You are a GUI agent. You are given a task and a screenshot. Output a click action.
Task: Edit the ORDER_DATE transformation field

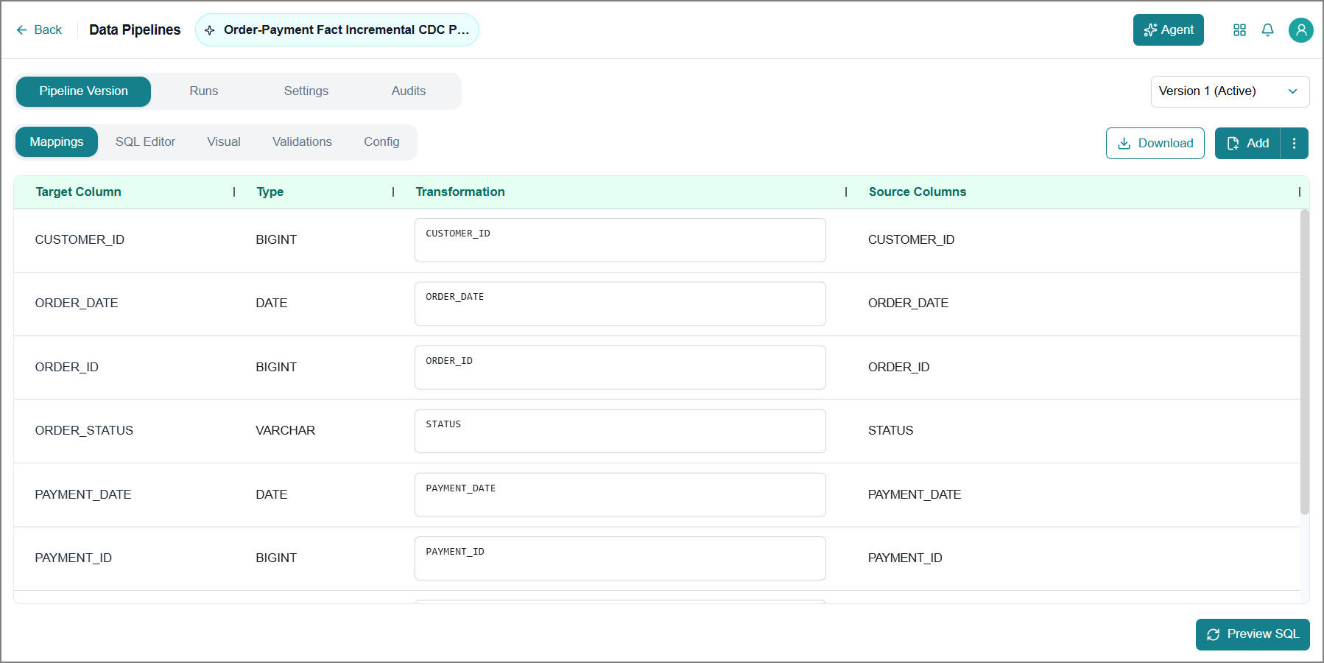point(620,304)
